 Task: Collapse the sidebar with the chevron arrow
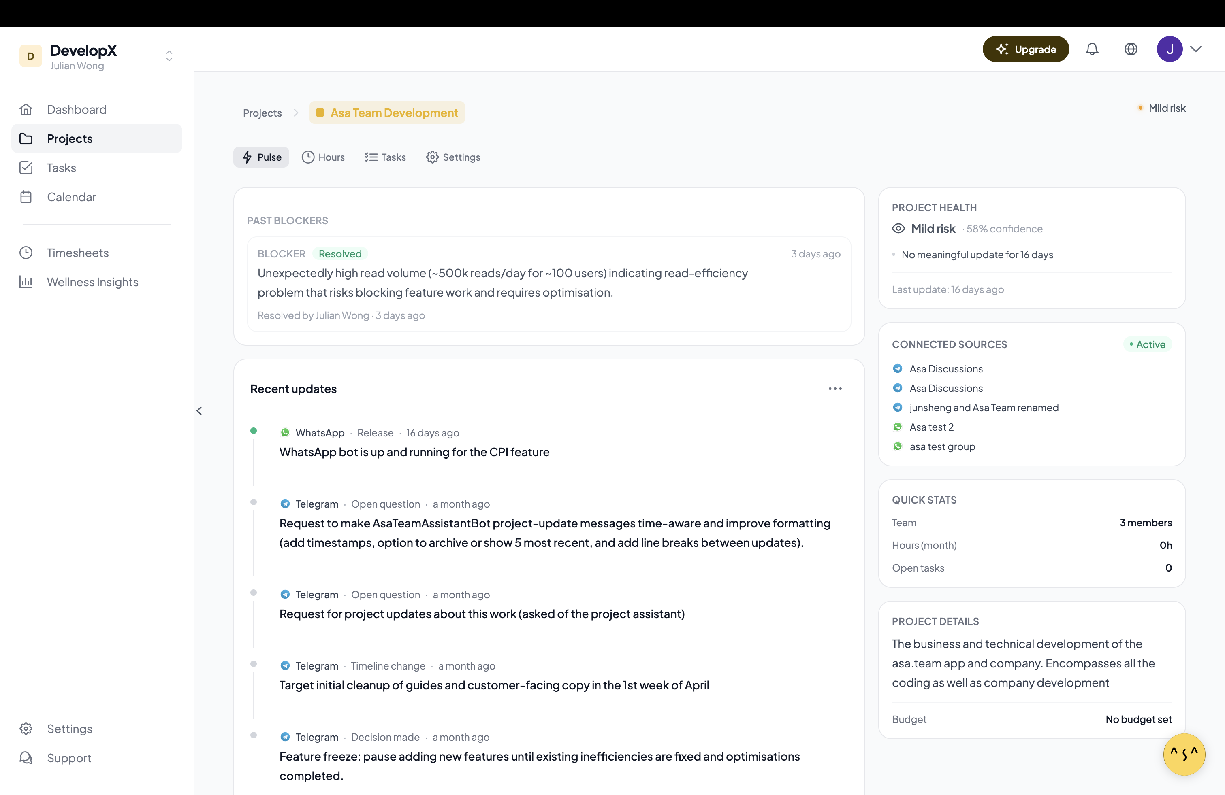[x=200, y=410]
